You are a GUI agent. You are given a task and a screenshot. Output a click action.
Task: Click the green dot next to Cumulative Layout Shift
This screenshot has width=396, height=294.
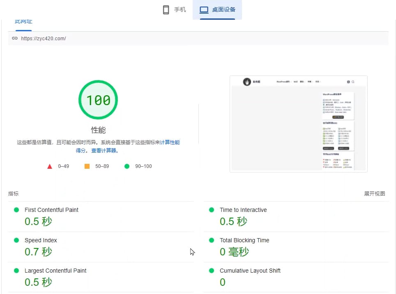point(211,270)
